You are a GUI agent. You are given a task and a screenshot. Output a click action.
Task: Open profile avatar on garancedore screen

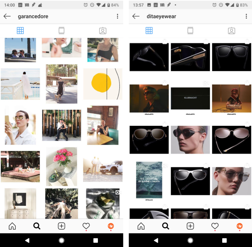[x=111, y=226]
